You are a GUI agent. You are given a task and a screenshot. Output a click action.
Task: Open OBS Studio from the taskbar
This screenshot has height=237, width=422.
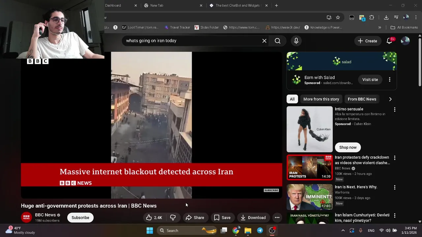(272, 230)
